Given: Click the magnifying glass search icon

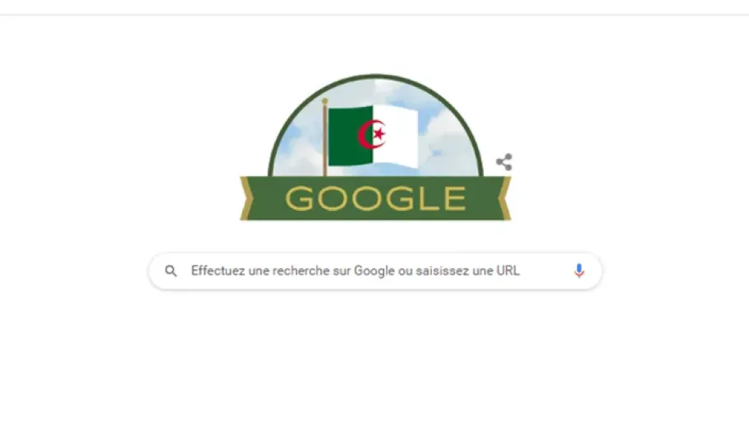Looking at the screenshot, I should (171, 271).
